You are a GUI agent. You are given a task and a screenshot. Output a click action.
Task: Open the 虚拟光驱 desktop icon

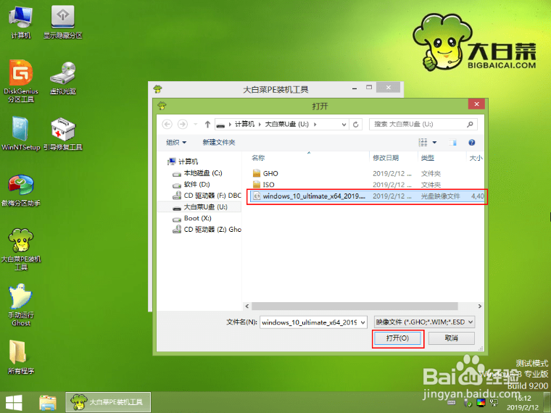pos(63,78)
